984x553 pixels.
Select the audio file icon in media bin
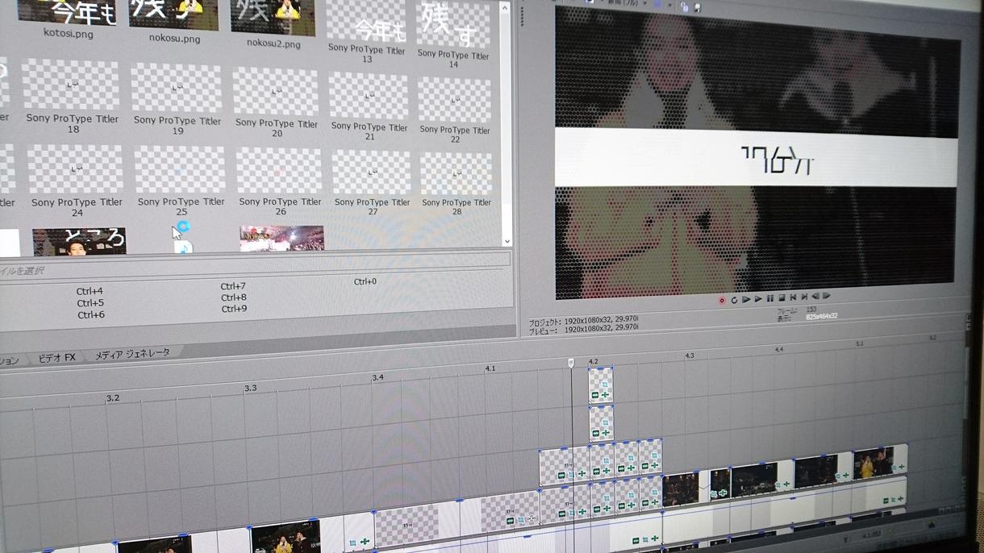pyautogui.click(x=185, y=248)
